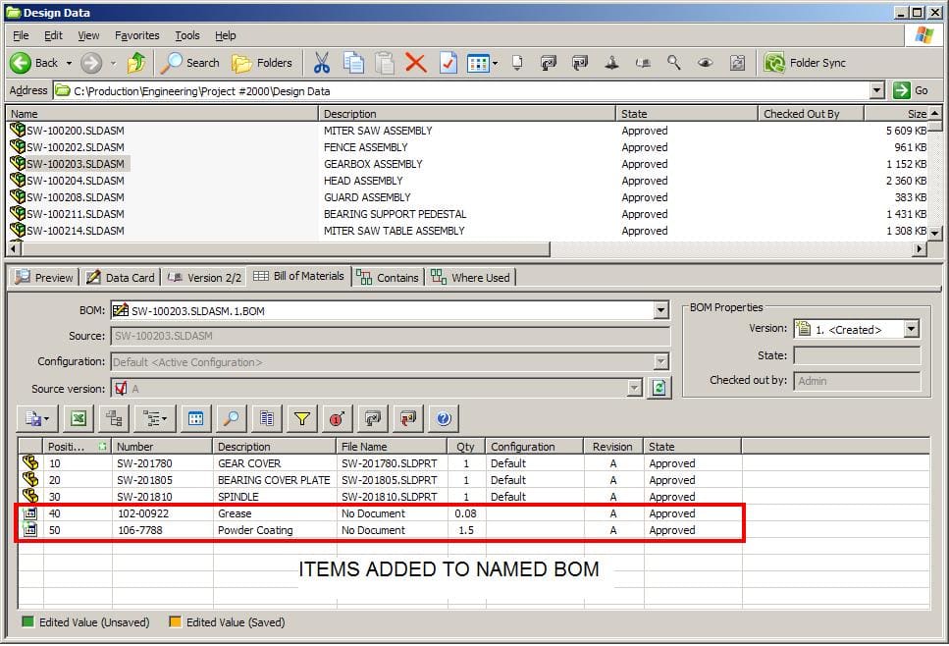Open BOM help via blue question icon
Viewport: 949px width, 646px height.
pos(444,419)
